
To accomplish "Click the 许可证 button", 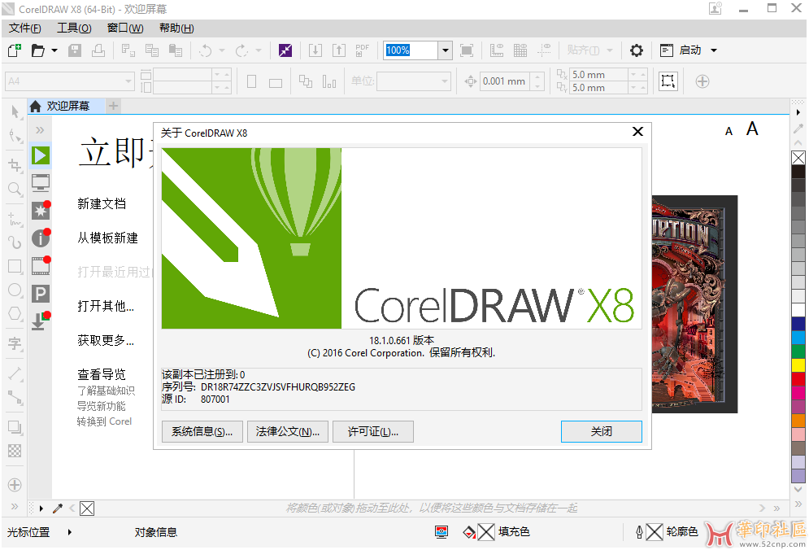I will click(x=372, y=431).
